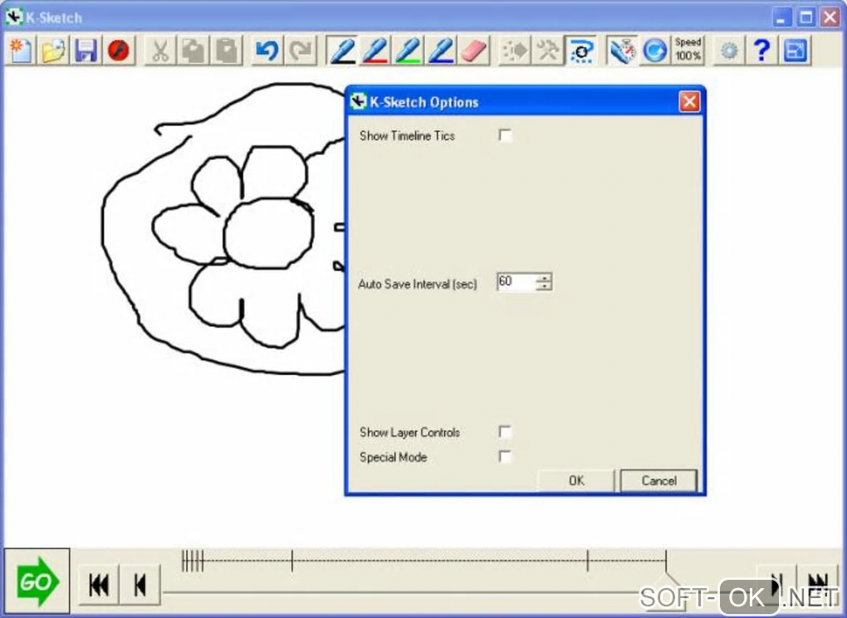Image resolution: width=847 pixels, height=618 pixels.
Task: Cancel the K-Sketch Options dialog
Action: (659, 480)
